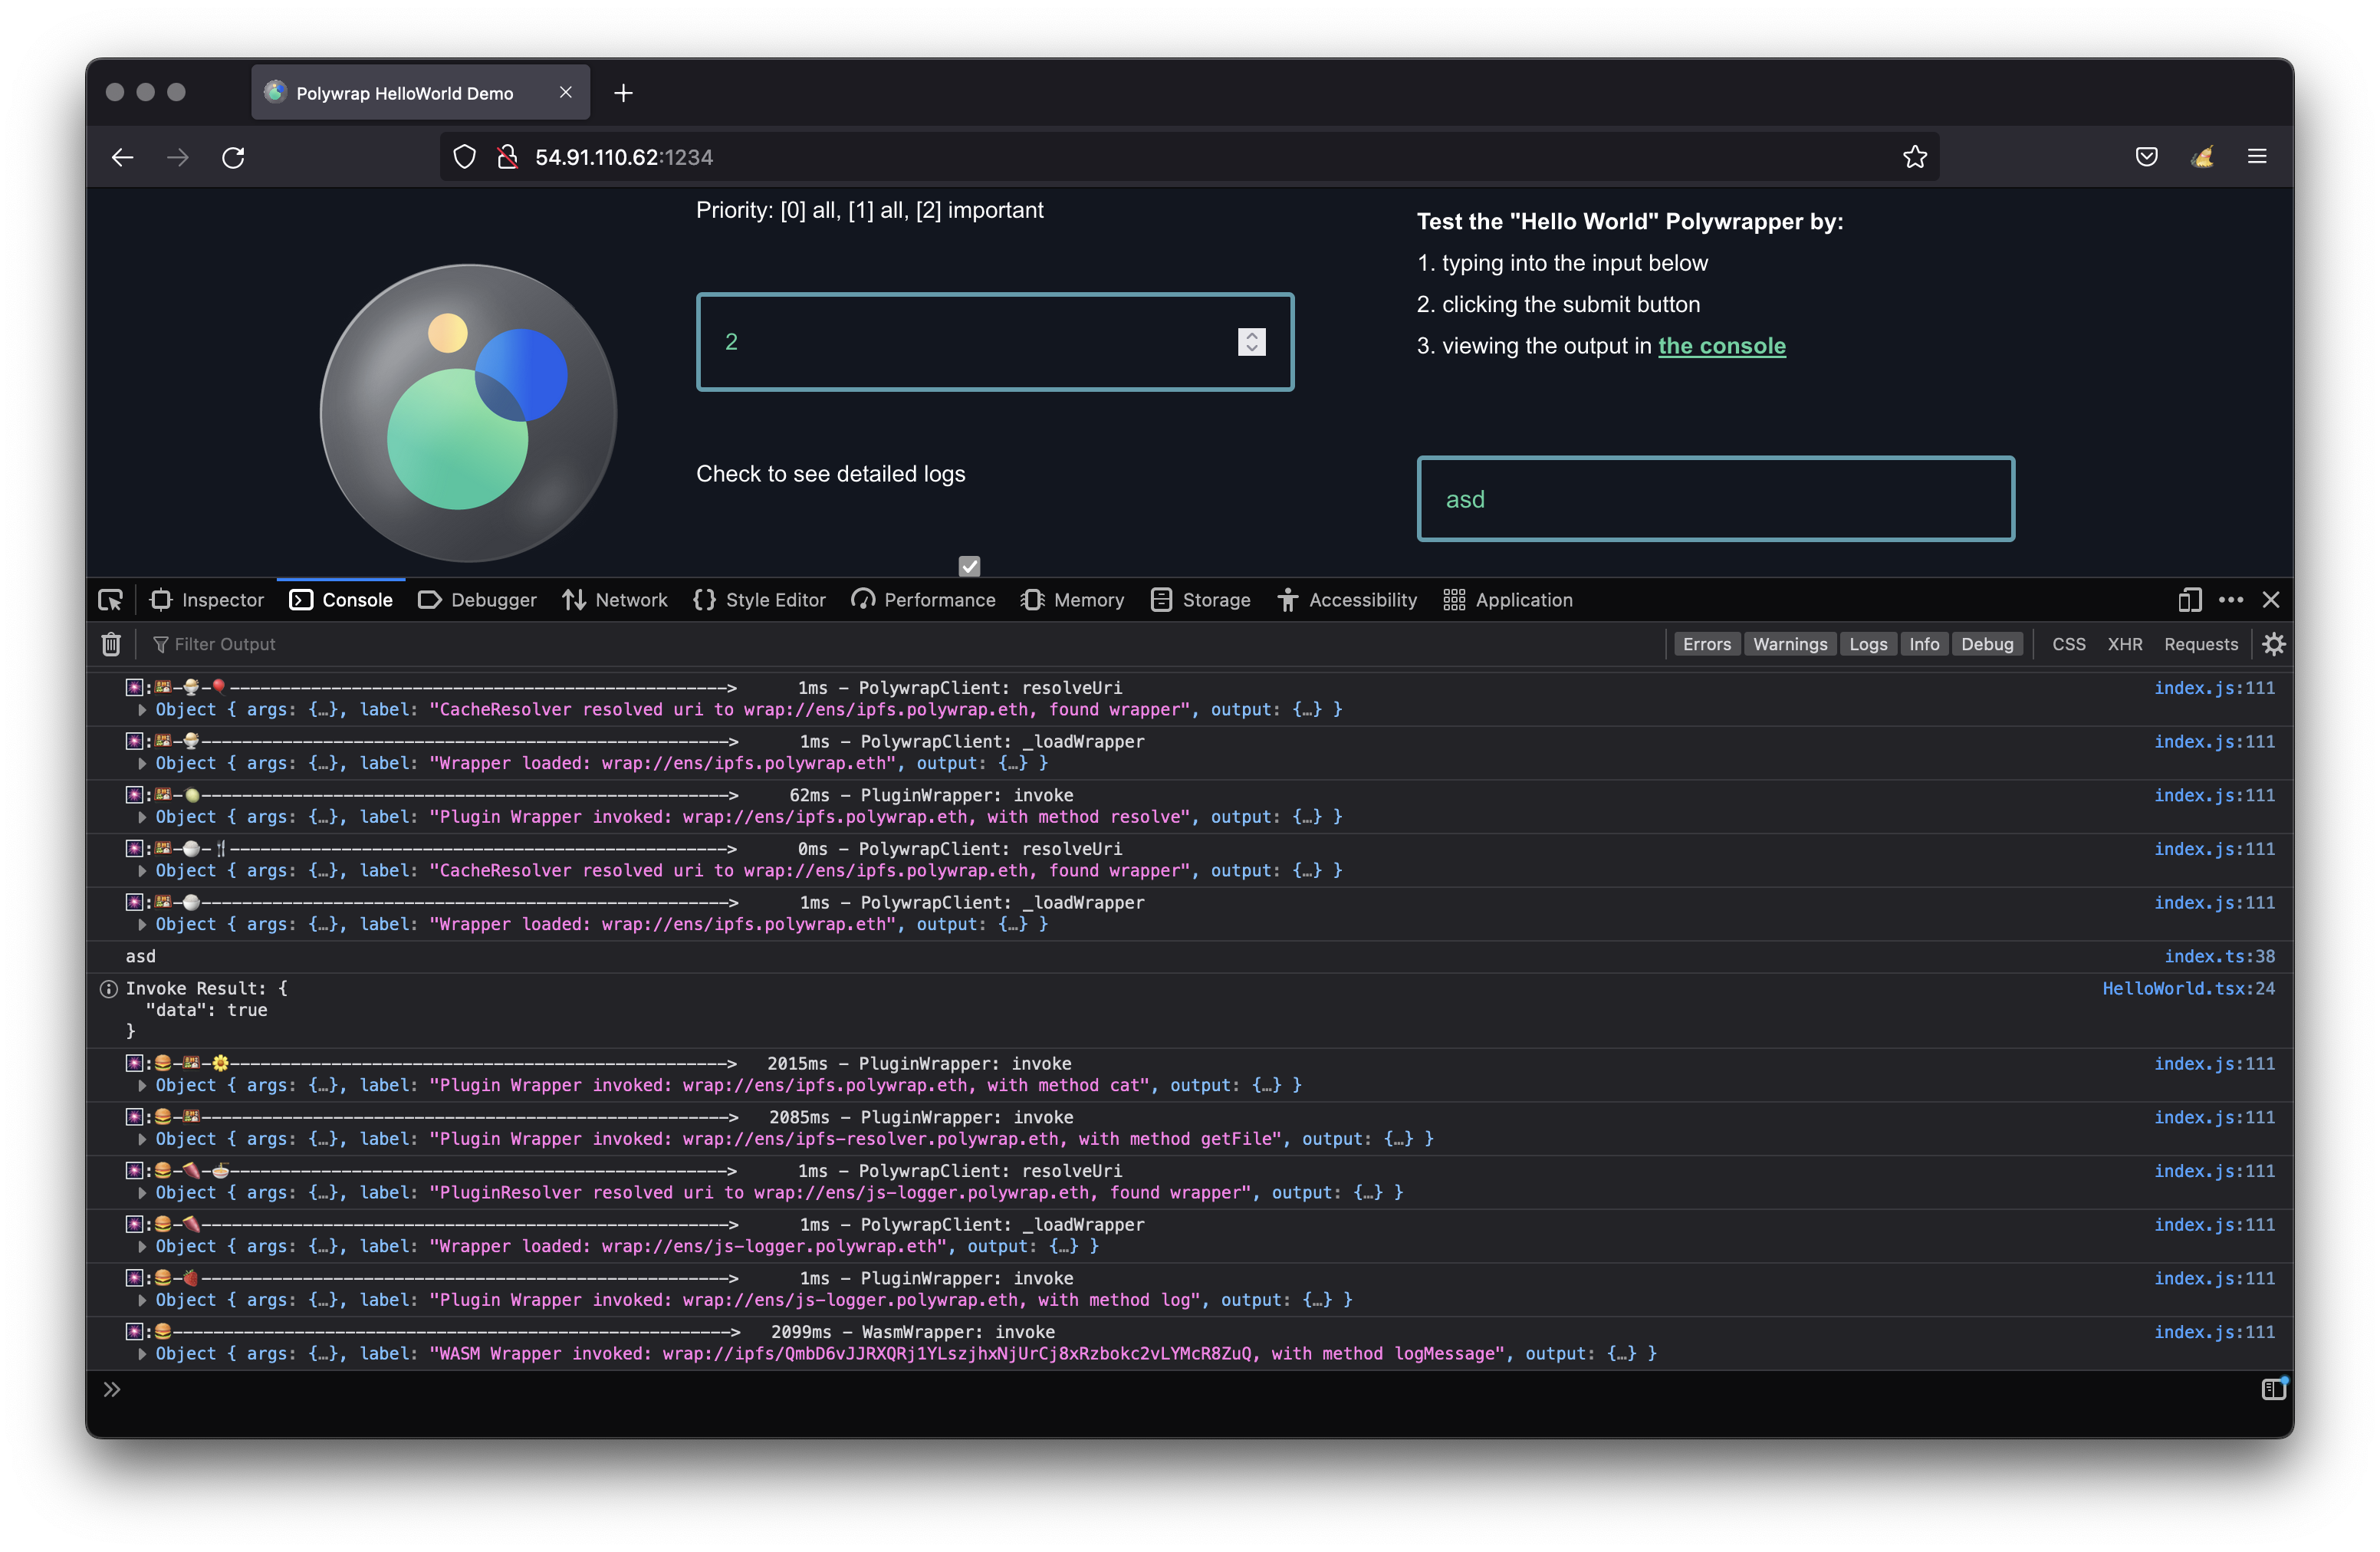Bookmark this page with star icon

pyautogui.click(x=1914, y=157)
